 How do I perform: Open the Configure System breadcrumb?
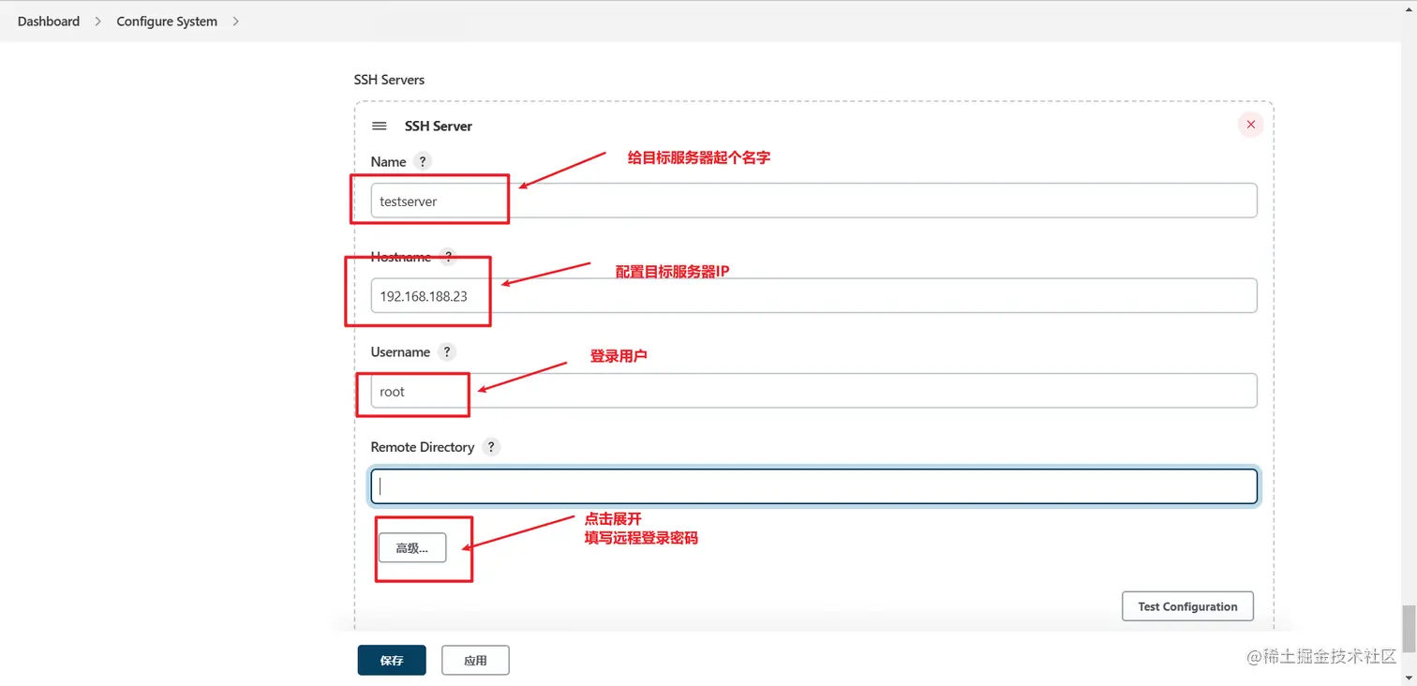tap(167, 21)
